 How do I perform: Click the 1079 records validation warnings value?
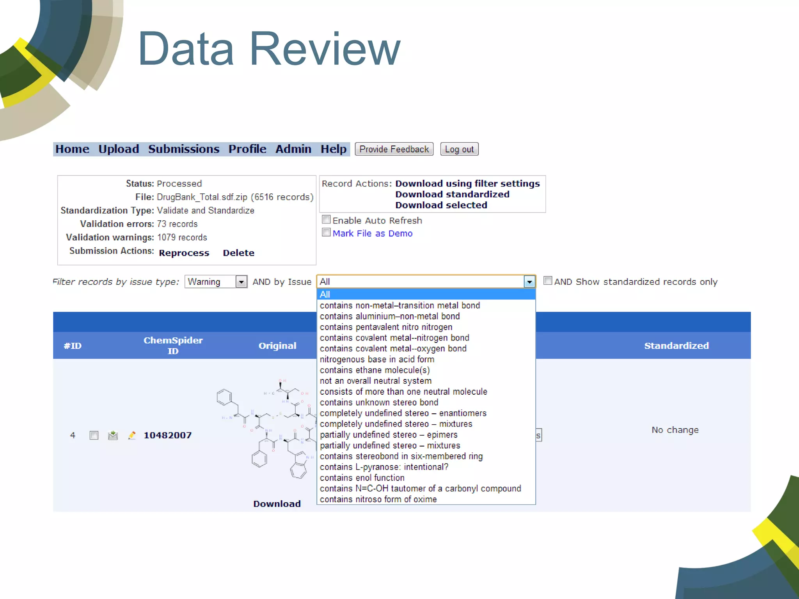pos(182,237)
